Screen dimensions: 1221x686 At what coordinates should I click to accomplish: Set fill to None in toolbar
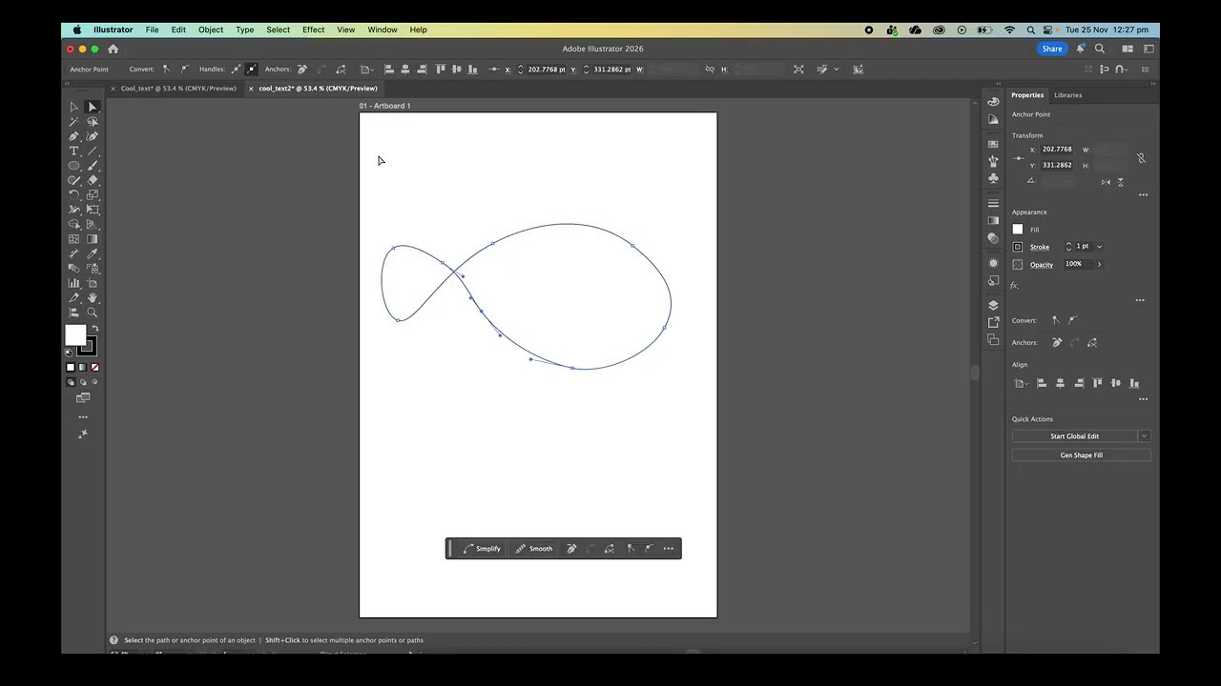(94, 367)
